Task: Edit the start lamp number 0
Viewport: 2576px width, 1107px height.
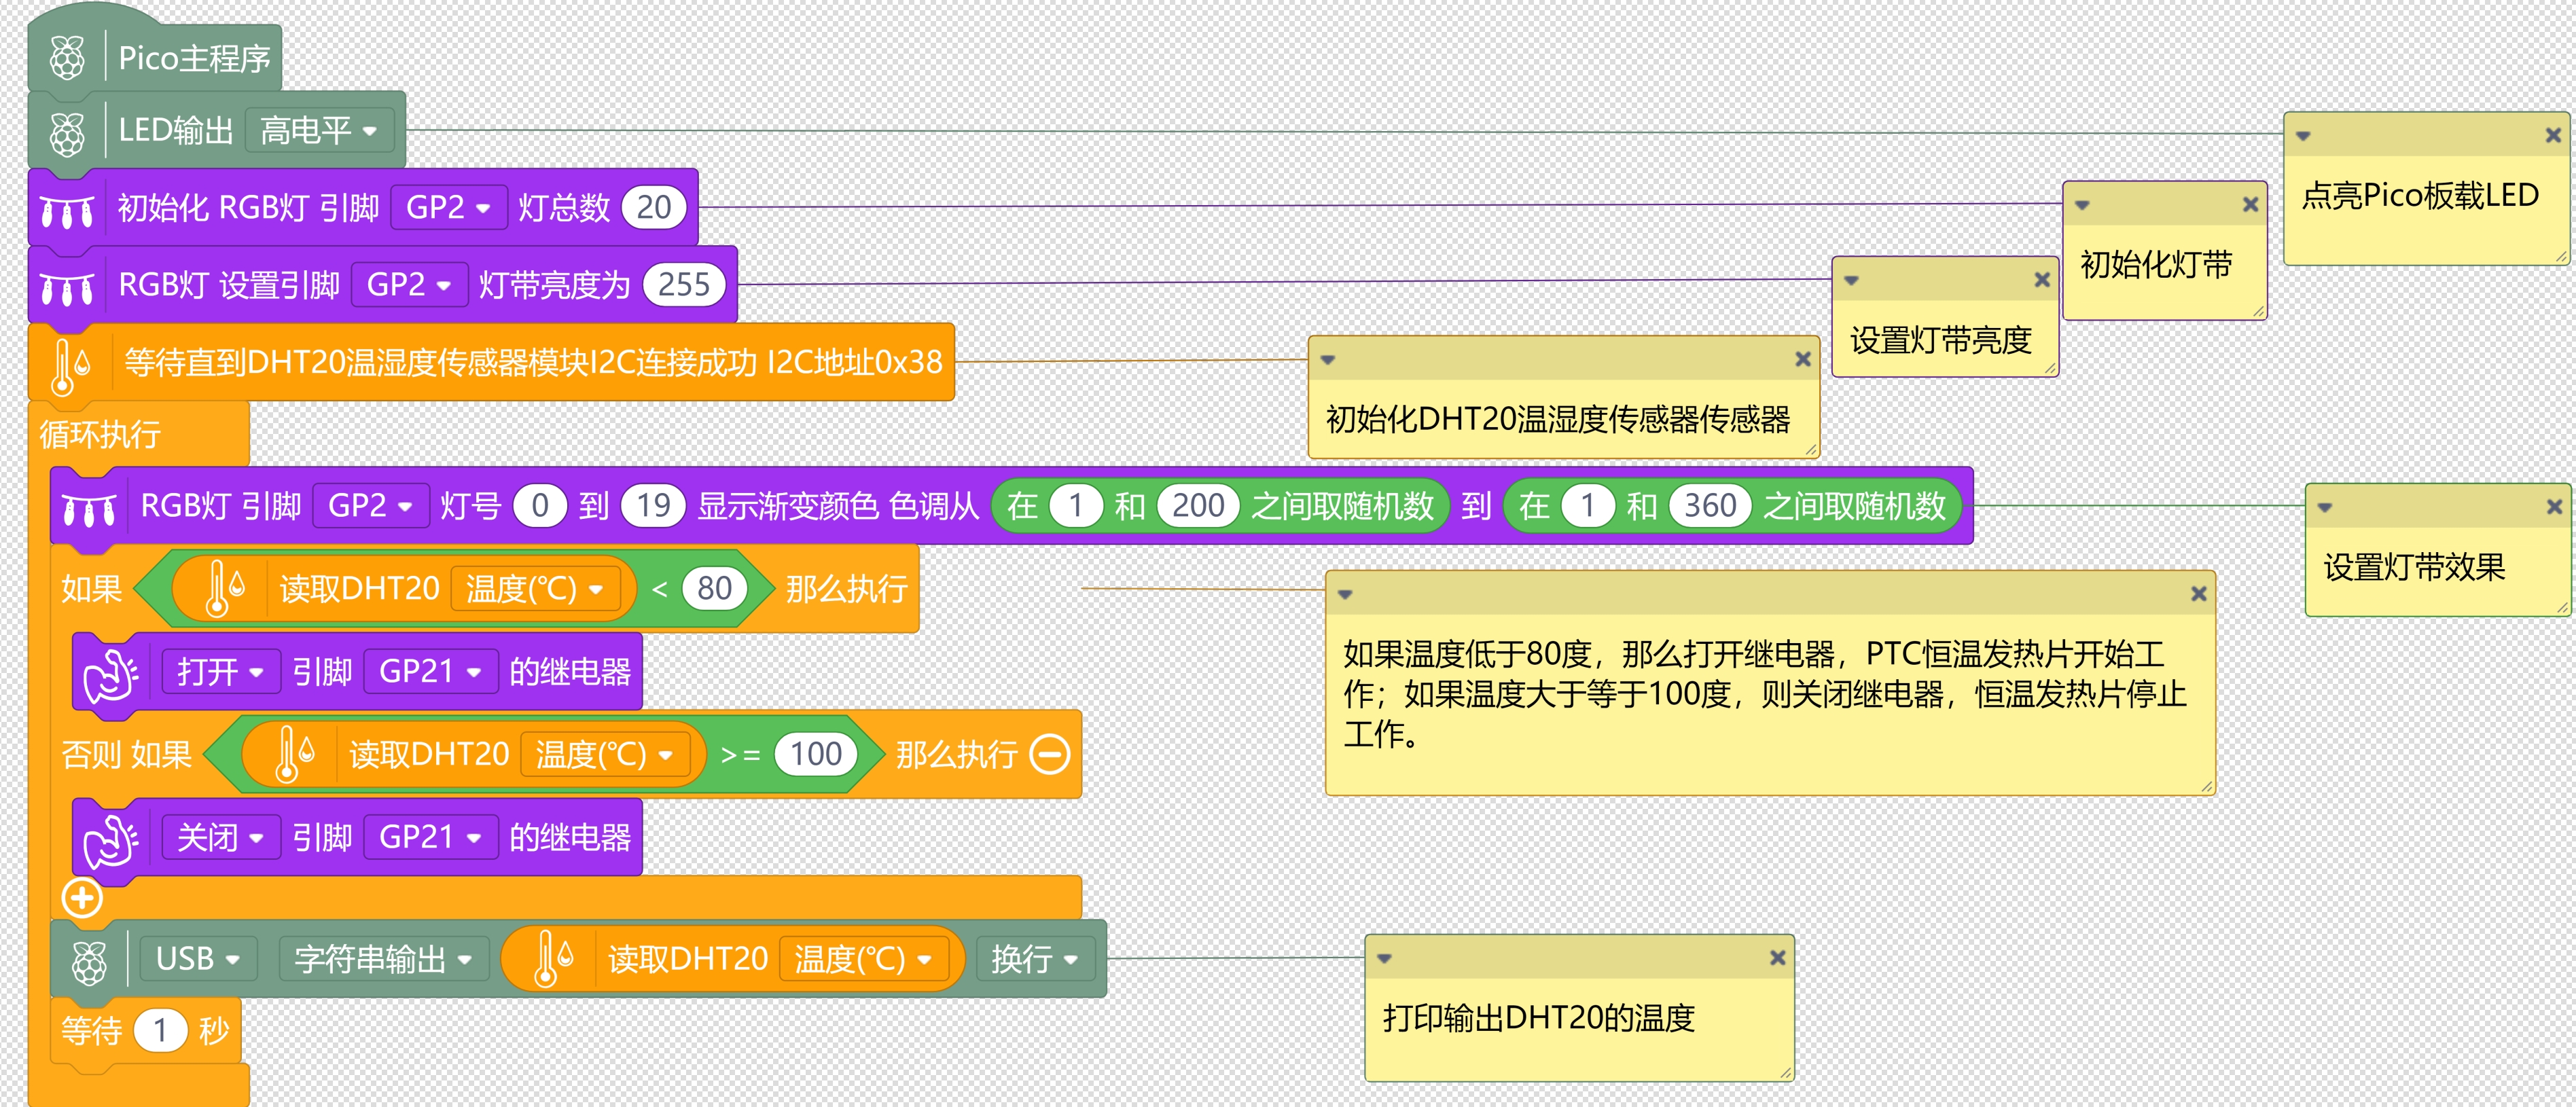Action: [540, 506]
